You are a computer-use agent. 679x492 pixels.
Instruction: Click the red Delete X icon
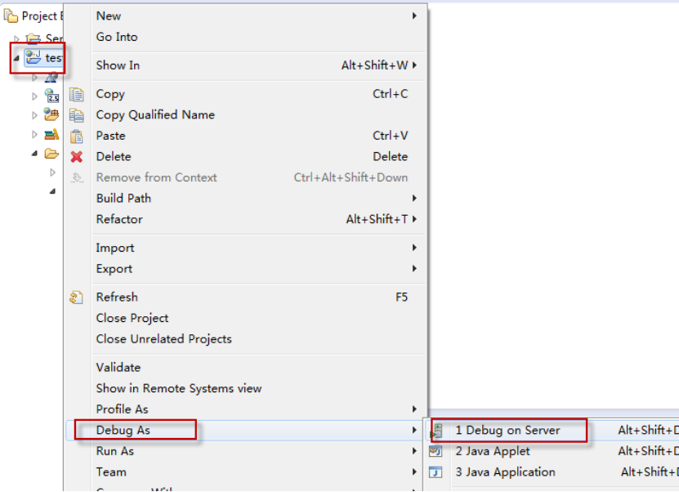point(77,157)
